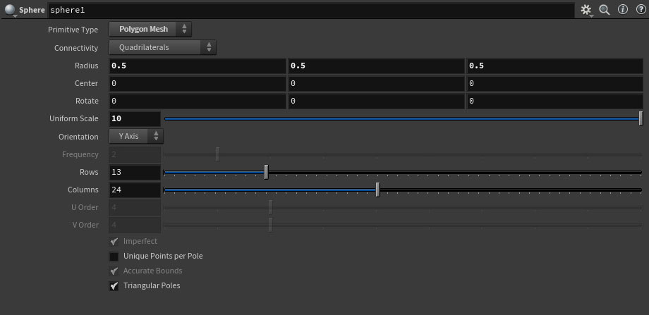Click the second Radius field
649x315 pixels.
(376, 66)
